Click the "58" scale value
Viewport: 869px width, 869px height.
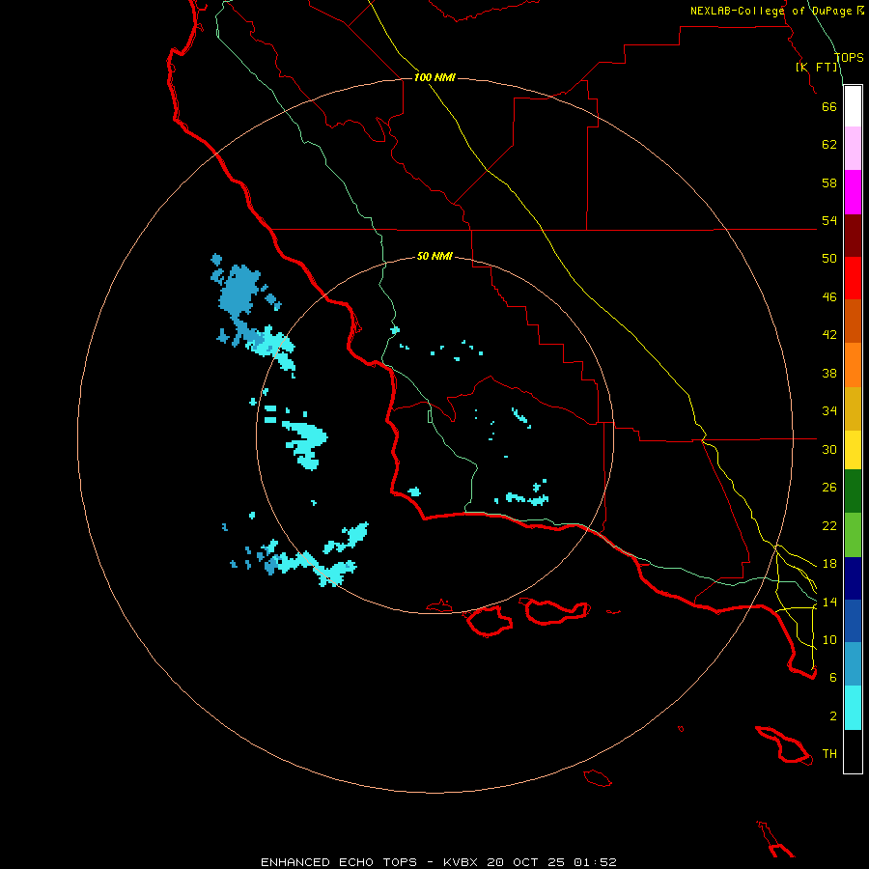[x=829, y=182]
